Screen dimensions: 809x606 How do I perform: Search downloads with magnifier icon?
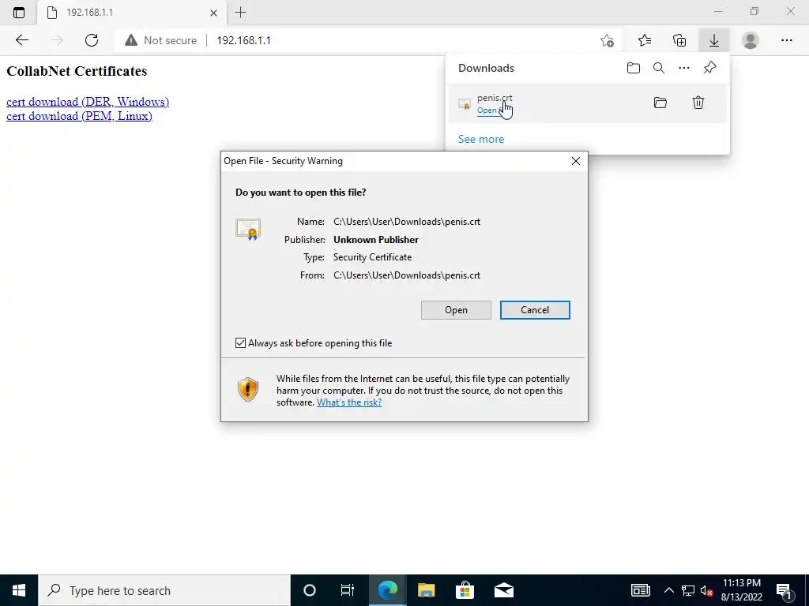point(659,68)
